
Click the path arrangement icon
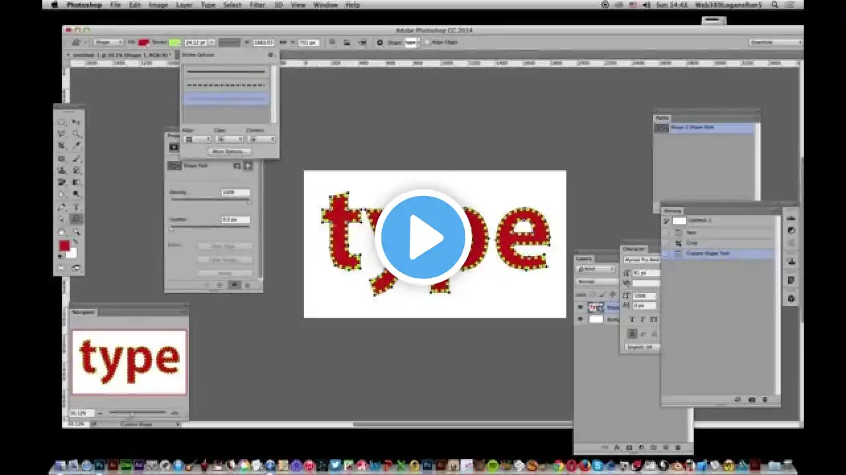pos(362,42)
